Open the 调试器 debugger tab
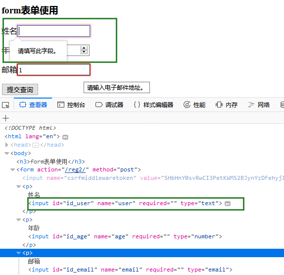 coord(109,105)
